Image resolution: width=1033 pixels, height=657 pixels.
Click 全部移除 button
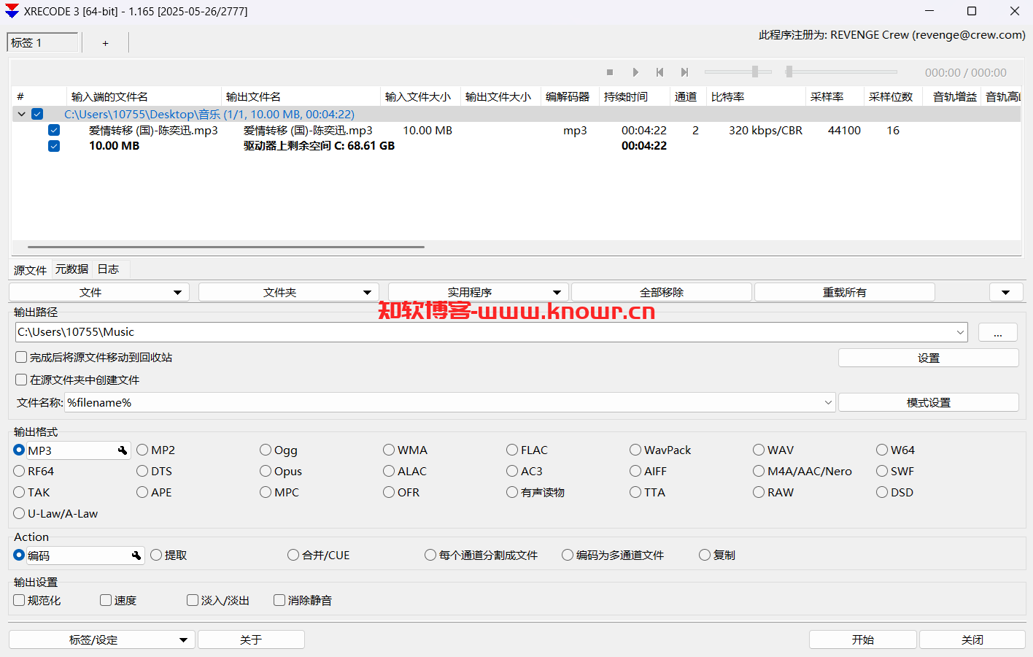(x=662, y=292)
